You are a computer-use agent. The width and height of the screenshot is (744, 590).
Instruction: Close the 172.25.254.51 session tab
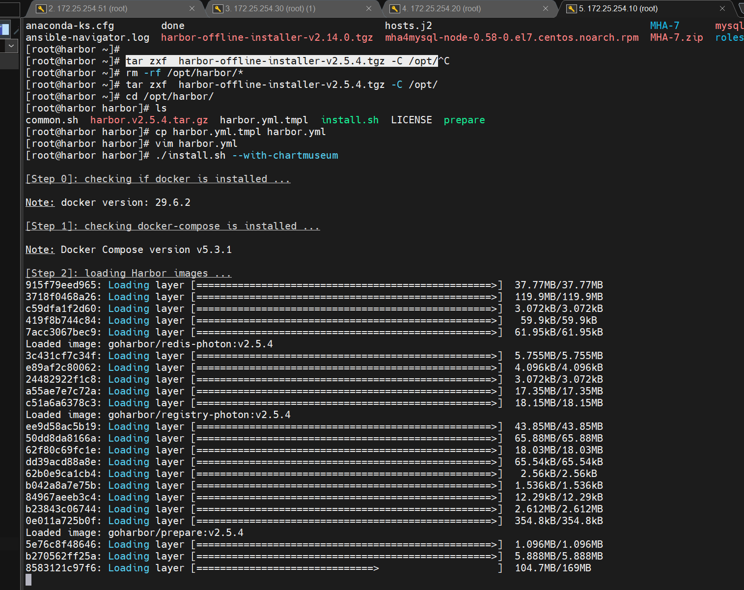tap(192, 8)
